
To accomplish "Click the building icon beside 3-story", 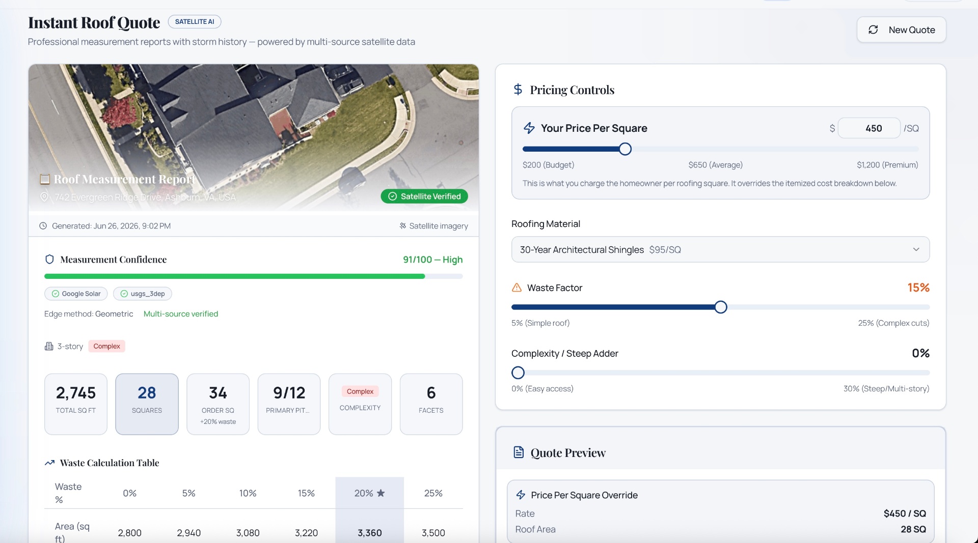I will point(49,346).
